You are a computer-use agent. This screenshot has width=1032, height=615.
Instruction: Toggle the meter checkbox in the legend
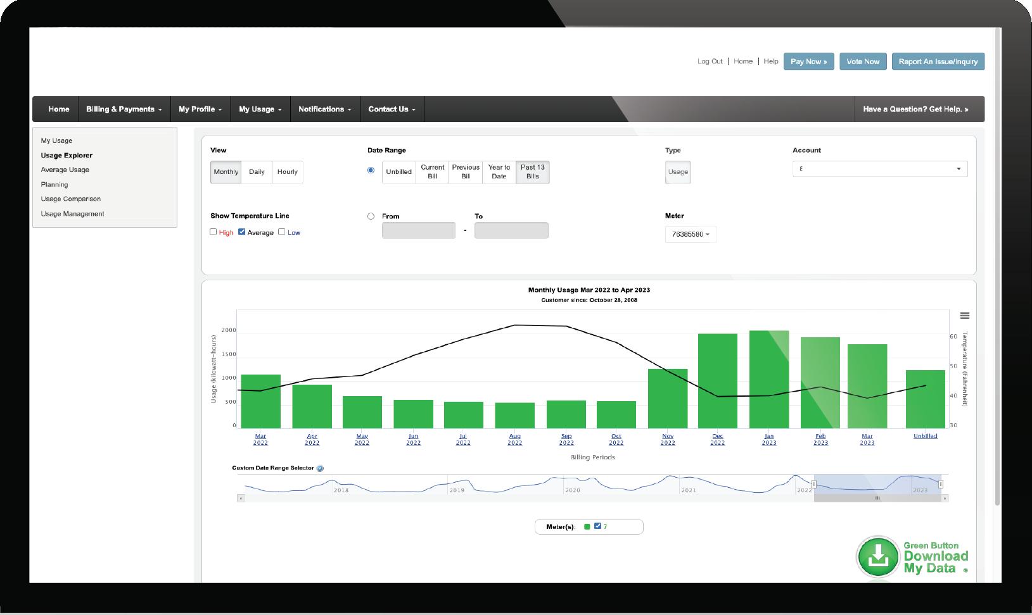pos(597,526)
